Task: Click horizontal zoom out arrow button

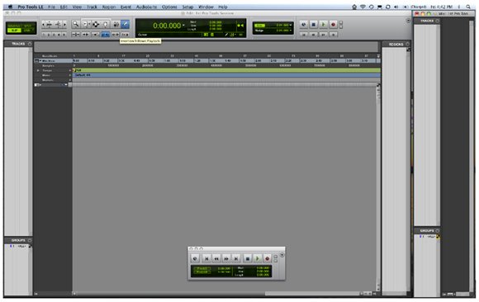Action: point(43,24)
